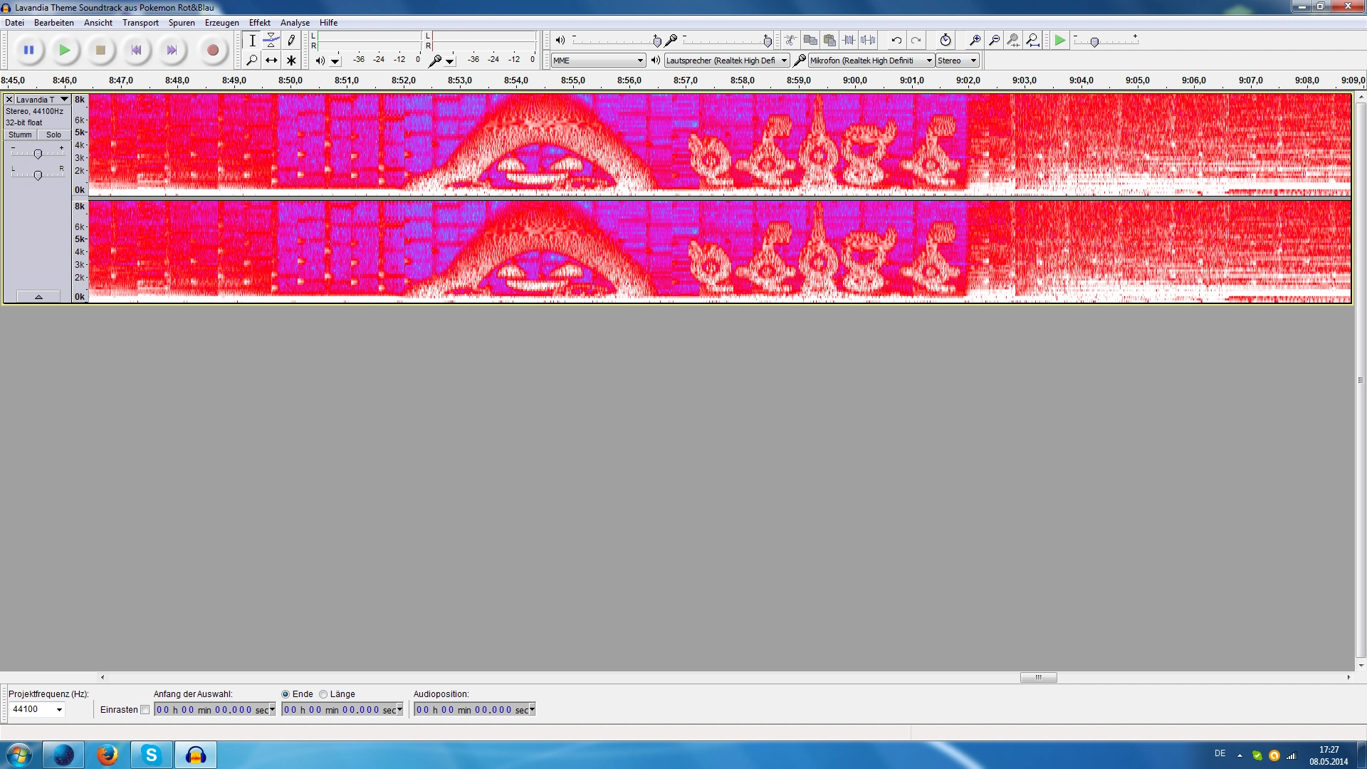Image resolution: width=1367 pixels, height=769 pixels.
Task: Open the Stereo channels dropdown
Action: coord(957,61)
